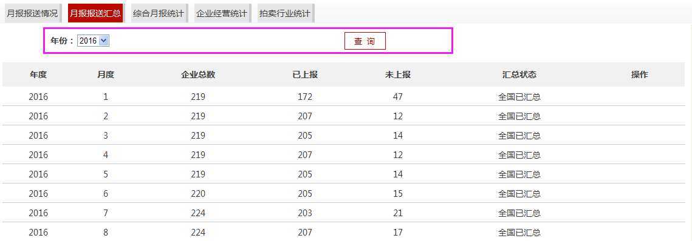Click the 172 reported count in month 1
692x241 pixels.
click(305, 97)
